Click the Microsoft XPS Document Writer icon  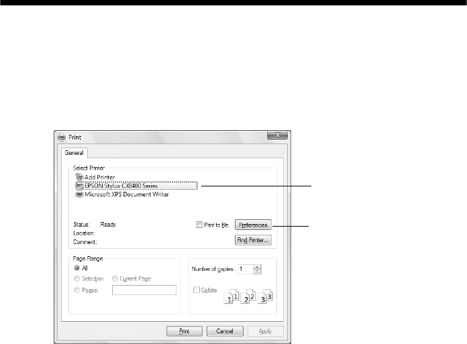[79, 194]
